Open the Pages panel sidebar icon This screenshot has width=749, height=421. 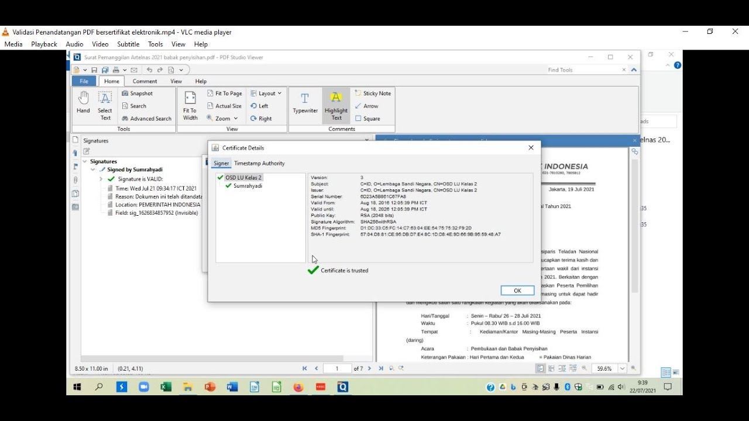click(x=75, y=140)
